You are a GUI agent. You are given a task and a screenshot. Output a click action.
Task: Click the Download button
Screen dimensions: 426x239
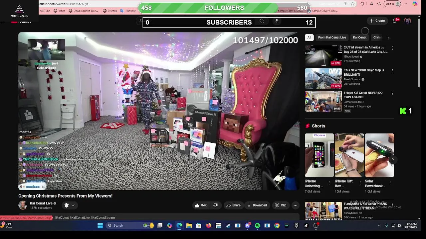pos(257,205)
